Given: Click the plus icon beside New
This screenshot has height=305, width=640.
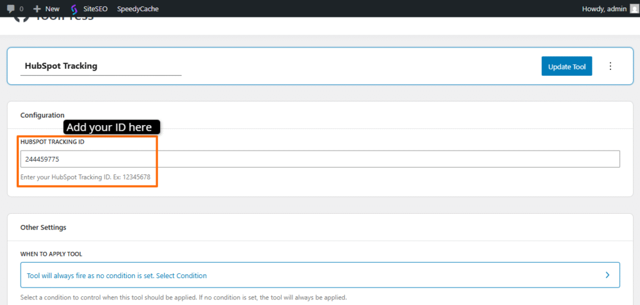Looking at the screenshot, I should [x=37, y=9].
